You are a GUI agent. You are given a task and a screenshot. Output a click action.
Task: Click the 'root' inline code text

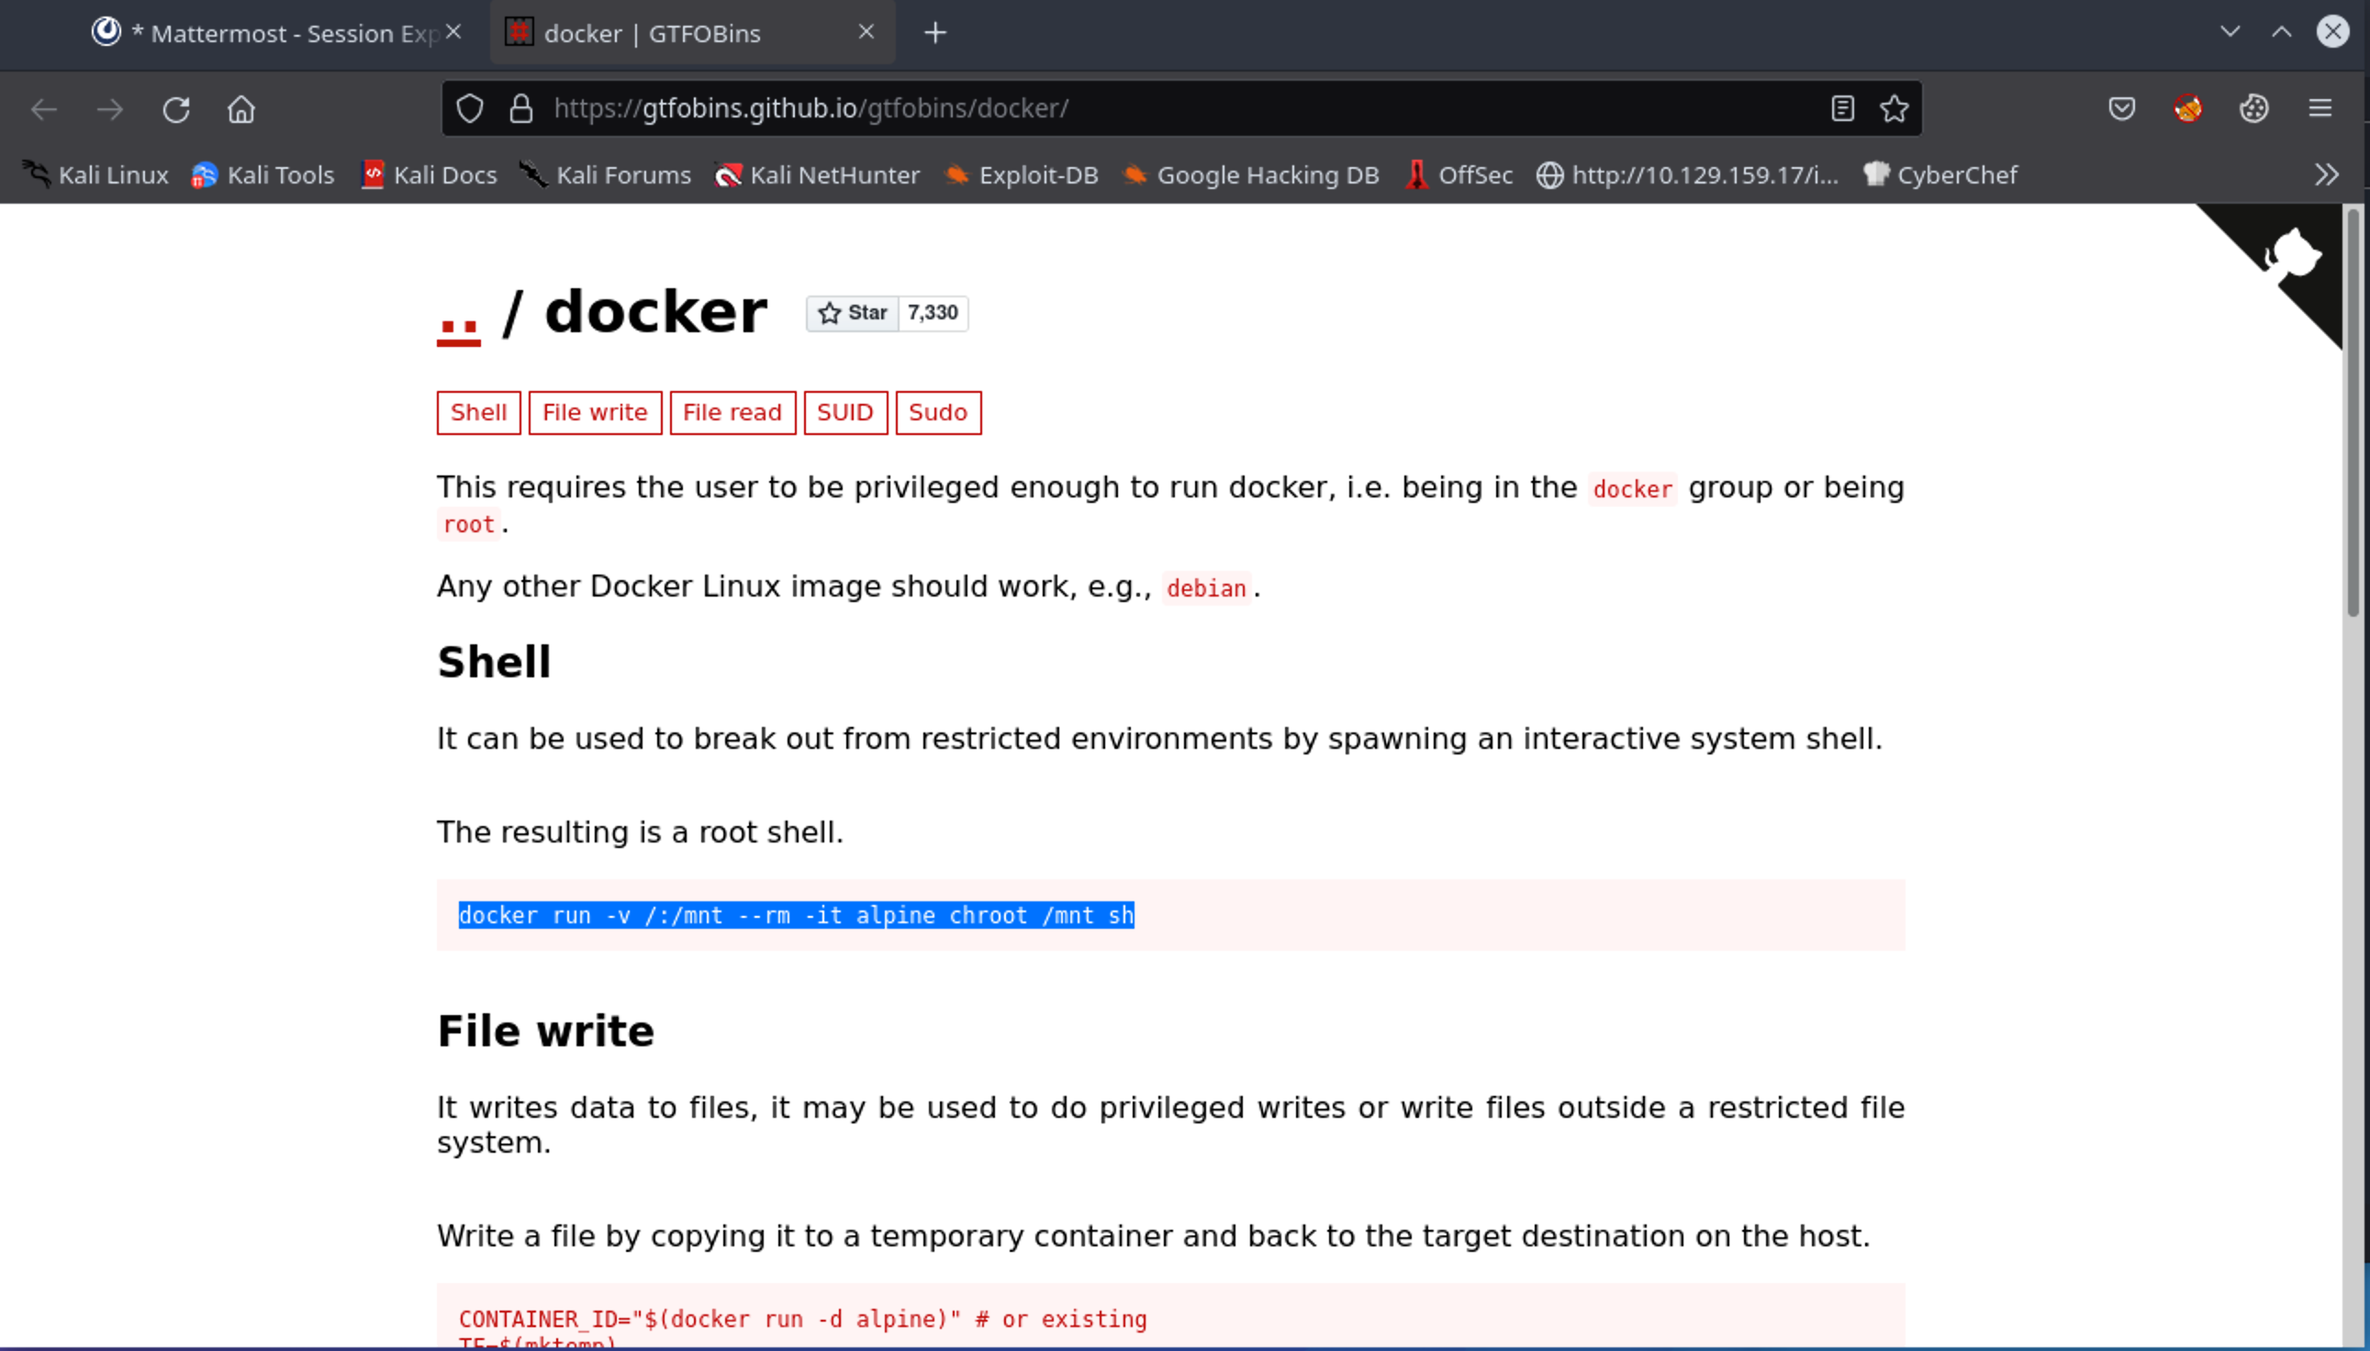(x=469, y=524)
